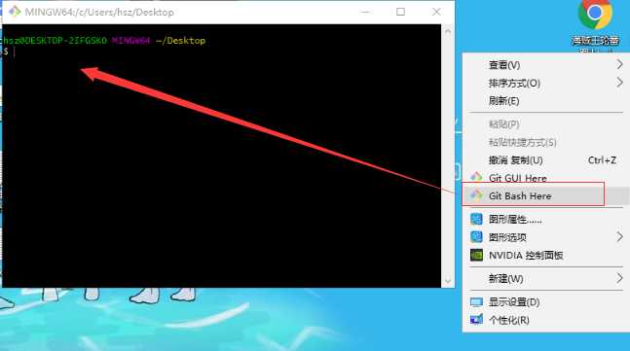Select 刷新(E) to refresh desktop
Image resolution: width=630 pixels, height=351 pixels.
pyautogui.click(x=546, y=101)
